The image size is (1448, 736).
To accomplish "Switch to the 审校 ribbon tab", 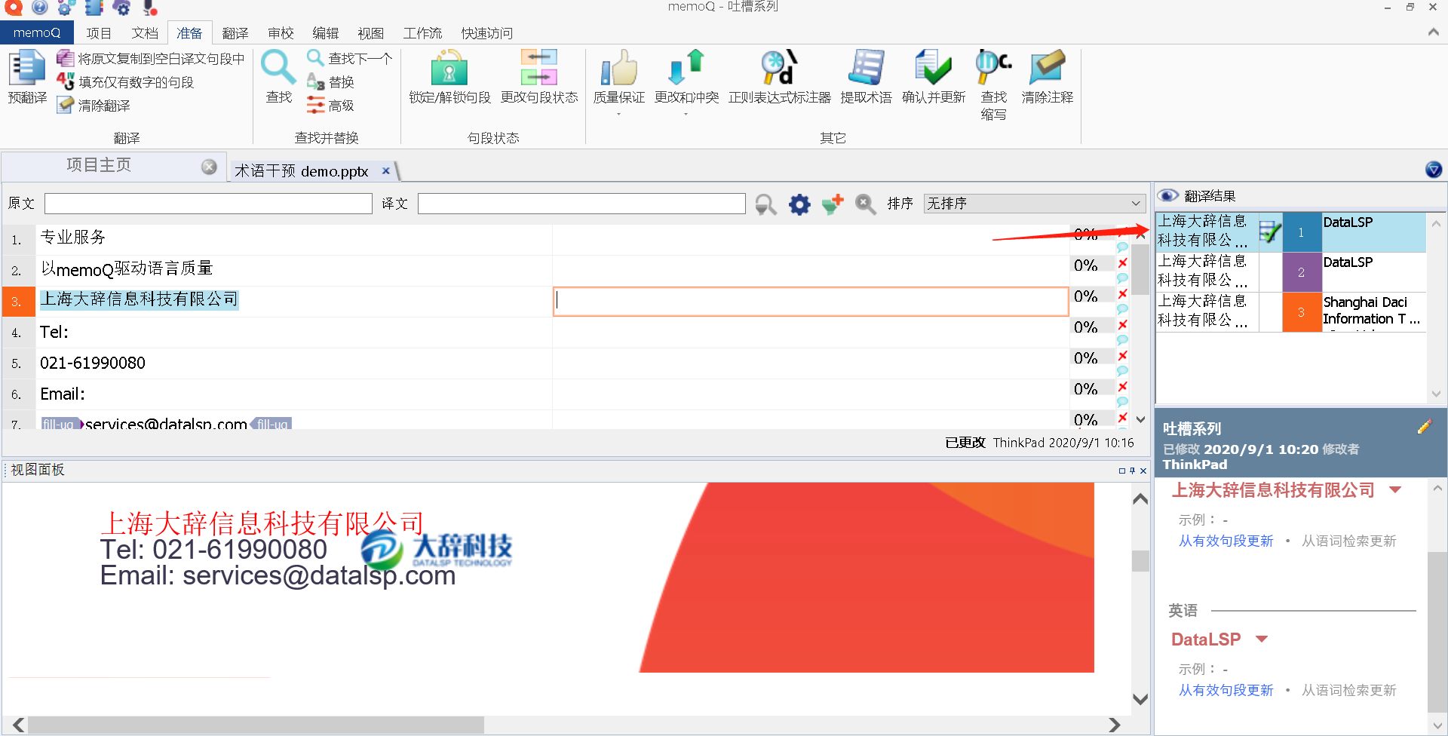I will (x=281, y=33).
